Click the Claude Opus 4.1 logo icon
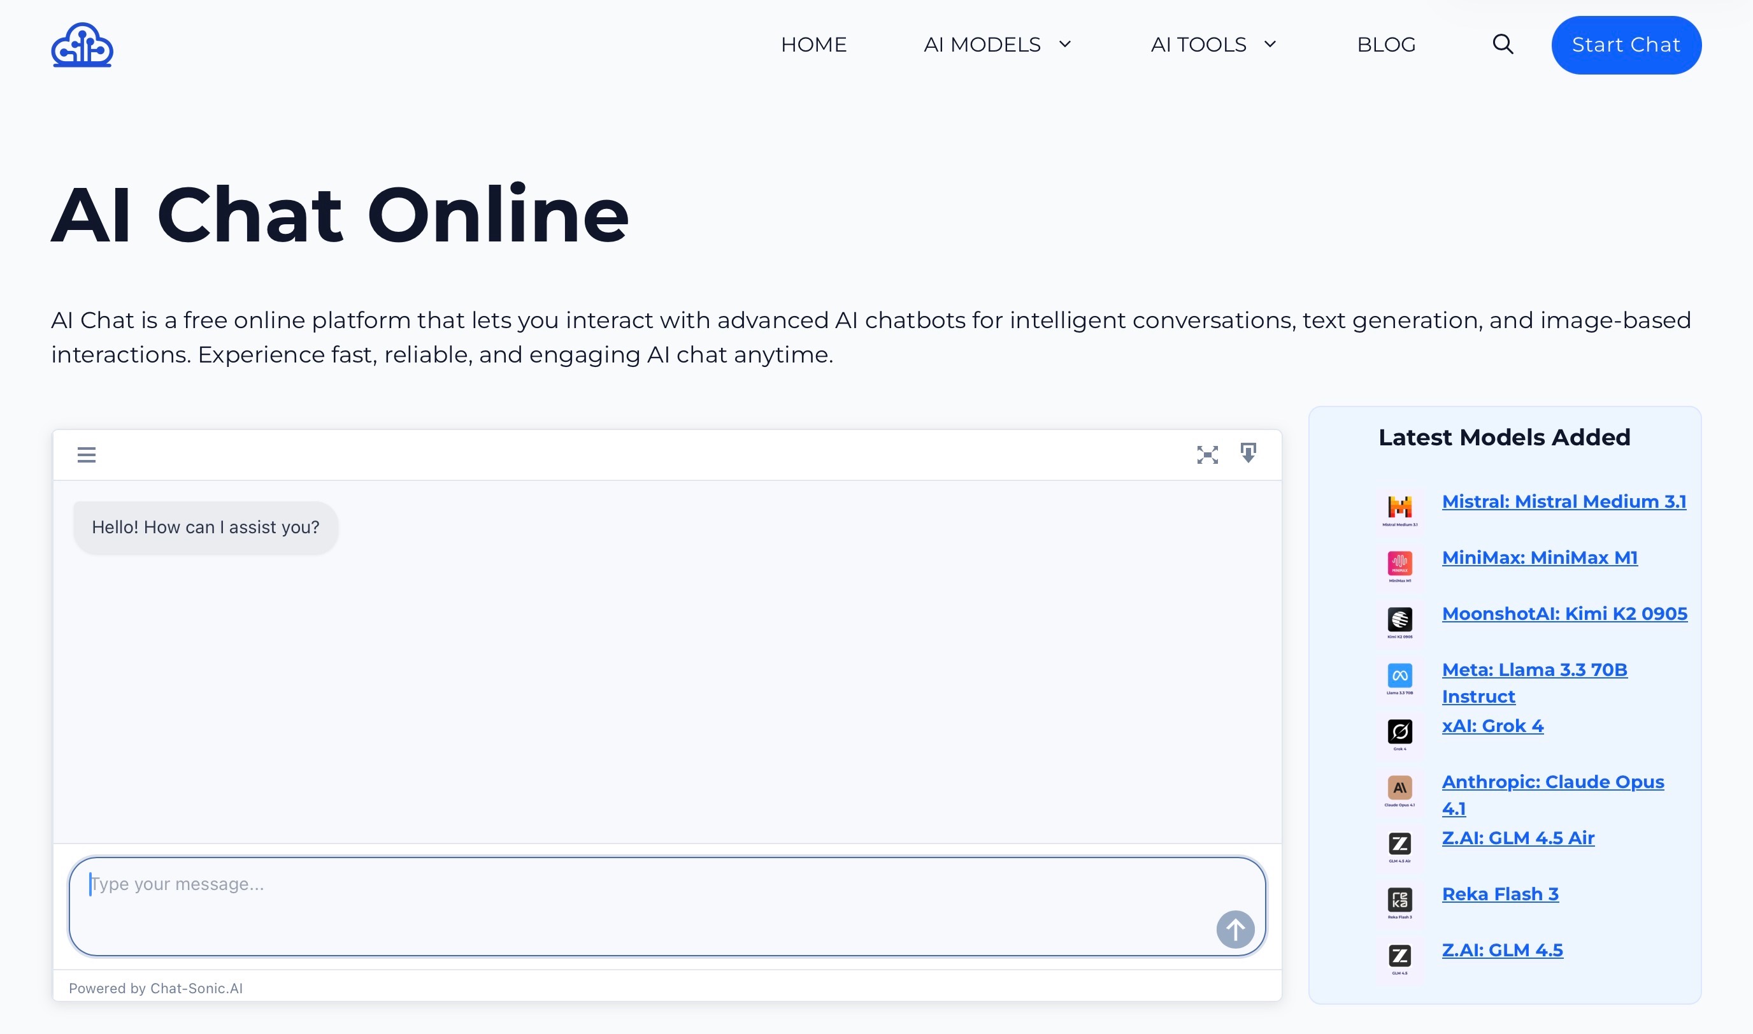 click(1399, 788)
